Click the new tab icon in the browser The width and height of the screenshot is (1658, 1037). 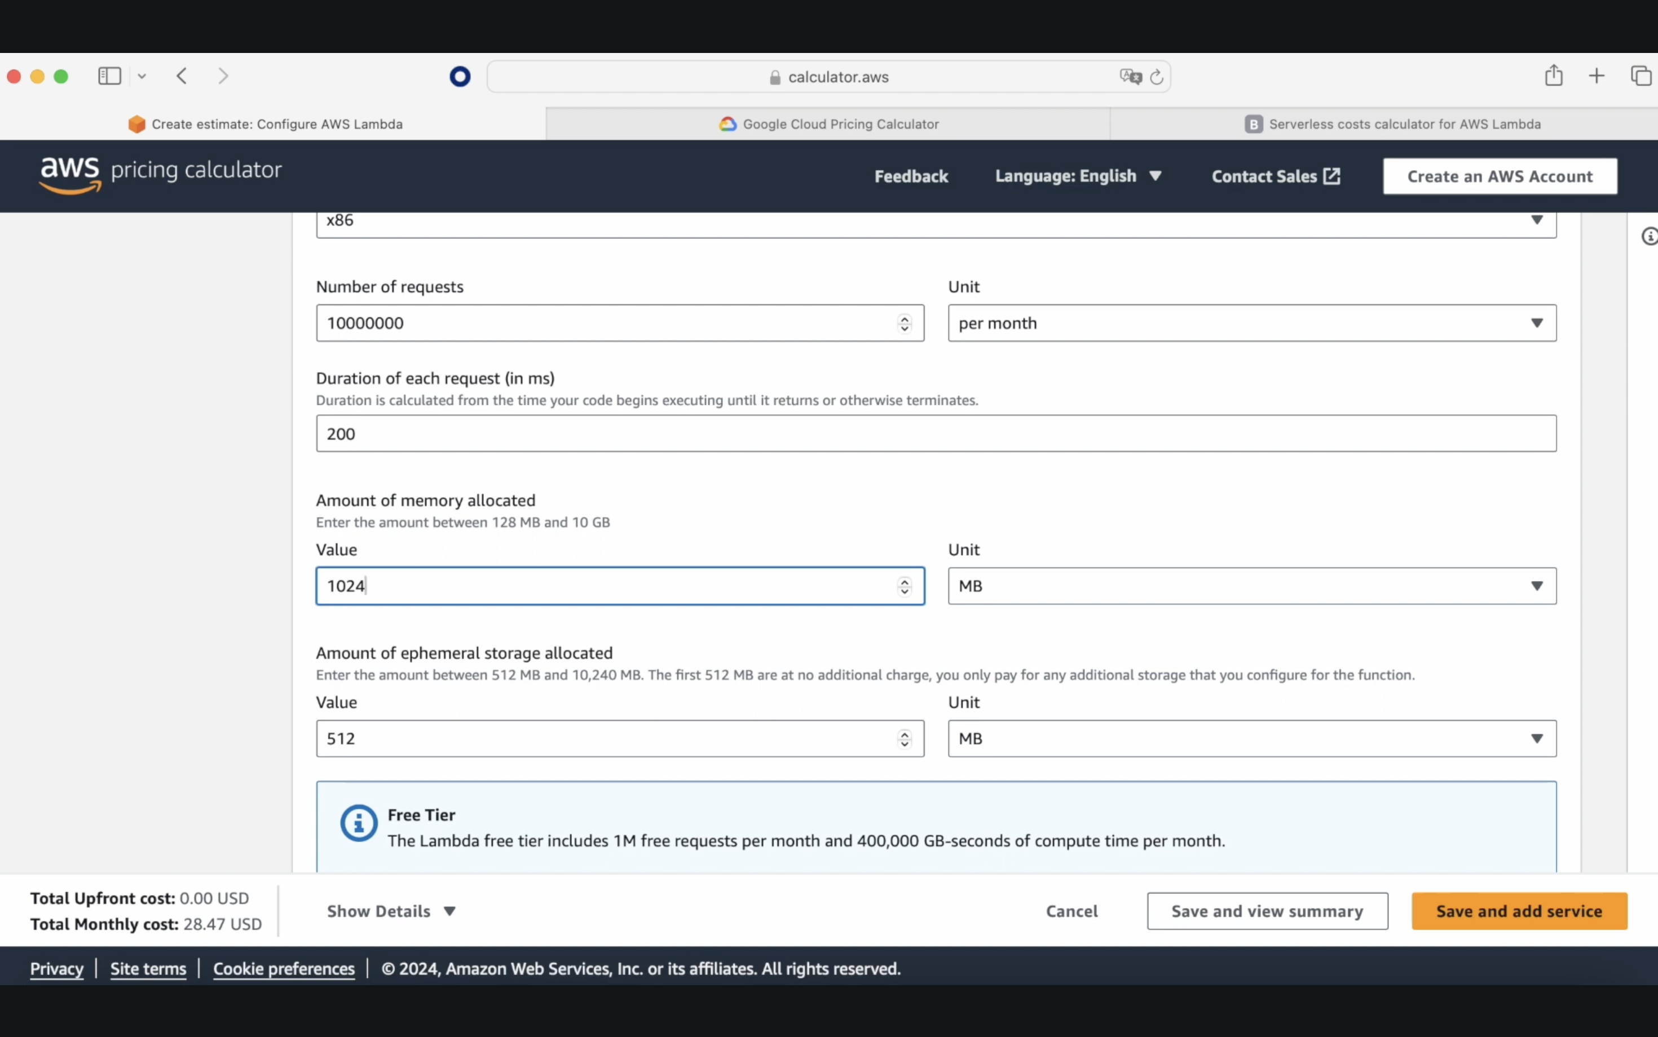(x=1598, y=76)
